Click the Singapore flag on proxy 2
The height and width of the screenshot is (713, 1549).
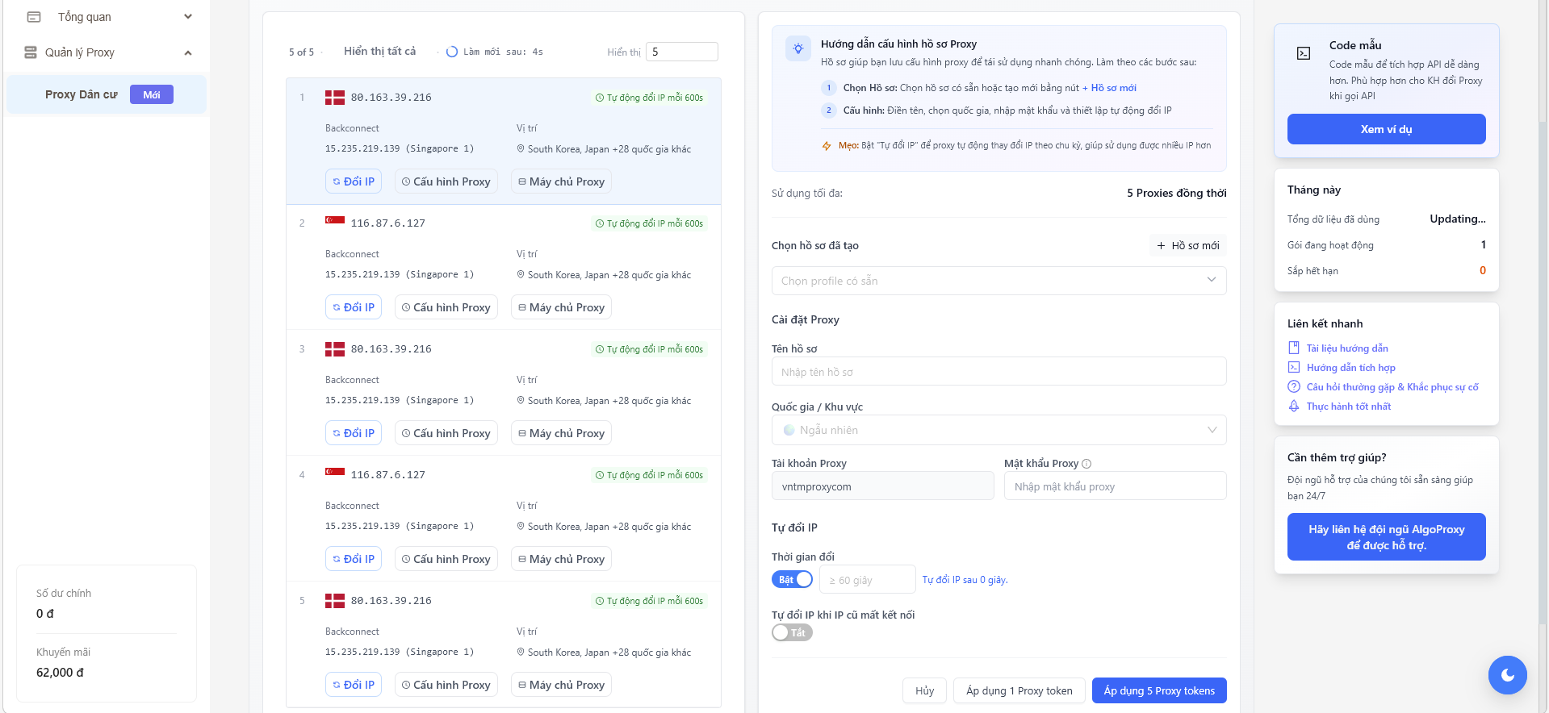(x=334, y=222)
